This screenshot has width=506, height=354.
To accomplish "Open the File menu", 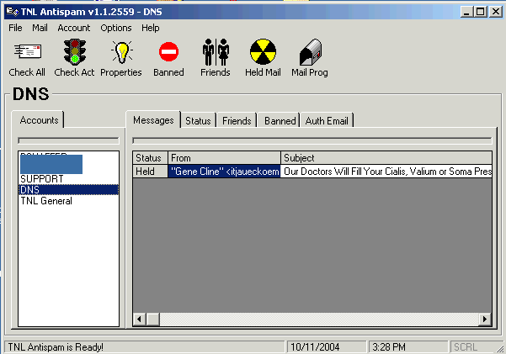I will pos(15,28).
